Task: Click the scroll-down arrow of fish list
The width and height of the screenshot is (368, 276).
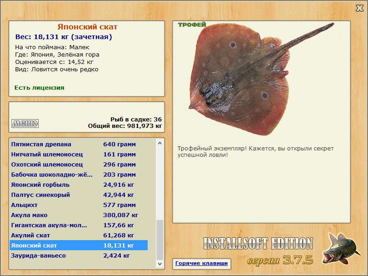Action: click(x=160, y=264)
